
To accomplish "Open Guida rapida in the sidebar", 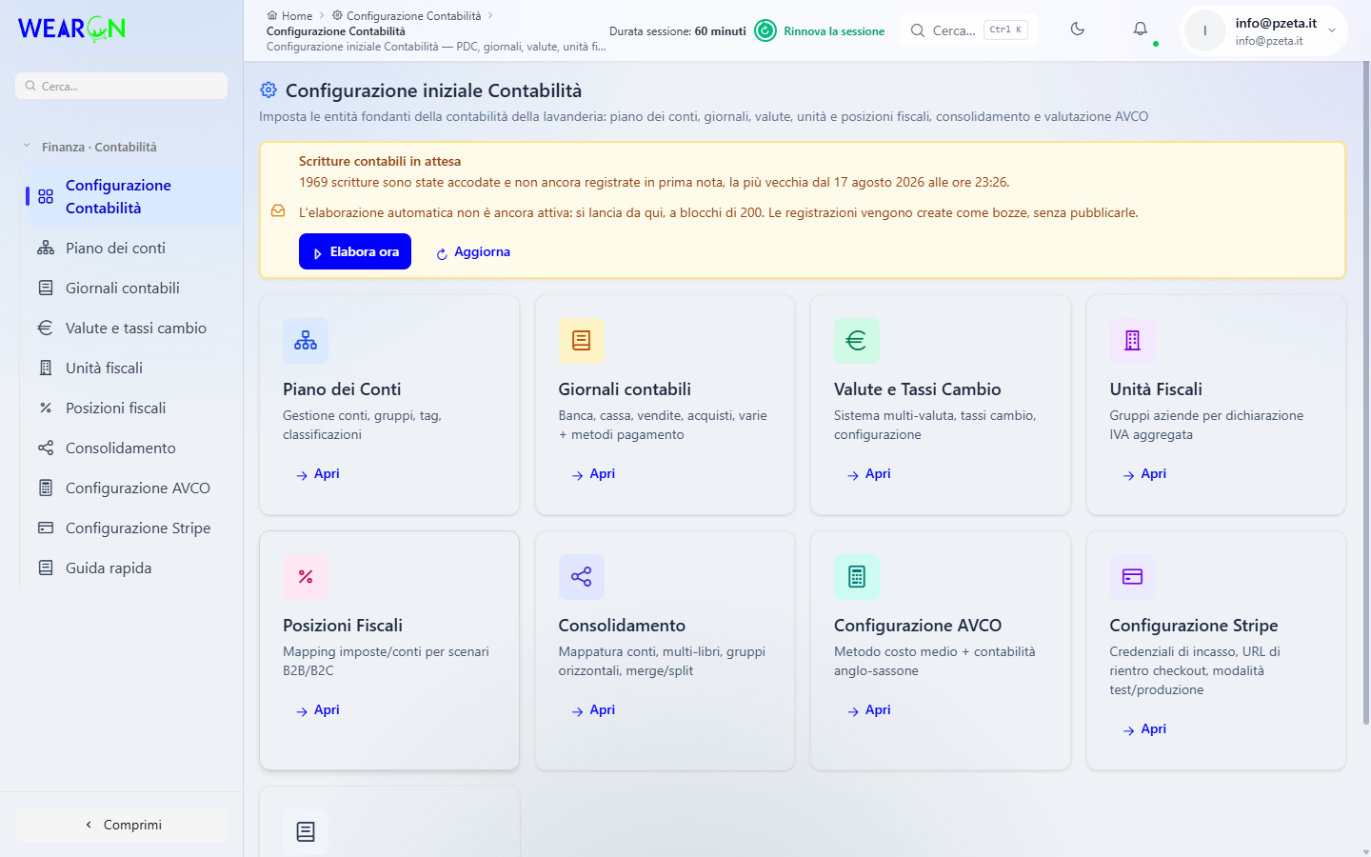I will [x=131, y=568].
